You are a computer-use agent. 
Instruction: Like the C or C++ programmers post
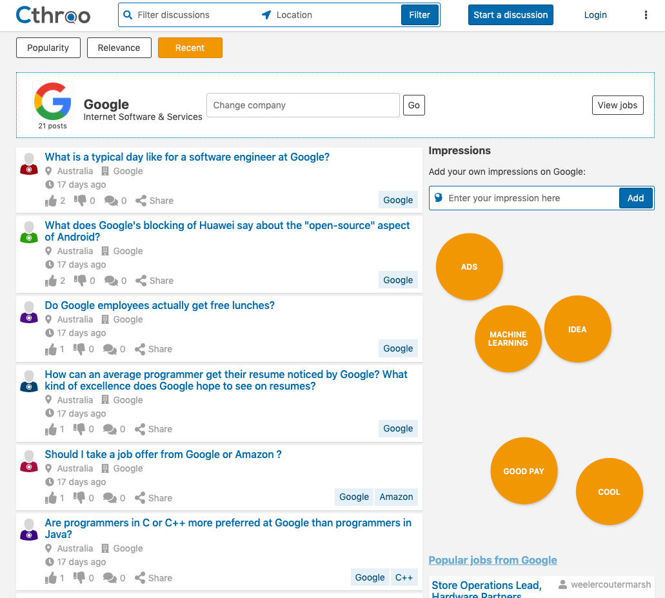pyautogui.click(x=51, y=578)
